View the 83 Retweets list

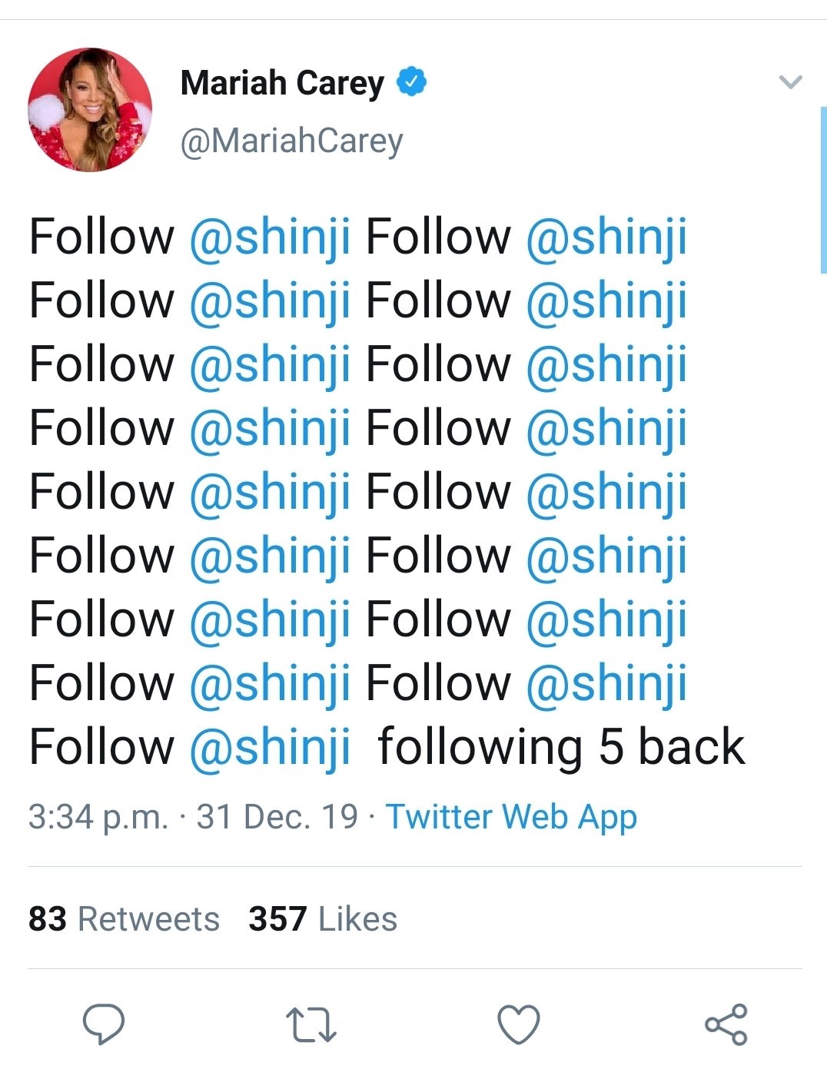[x=124, y=919]
